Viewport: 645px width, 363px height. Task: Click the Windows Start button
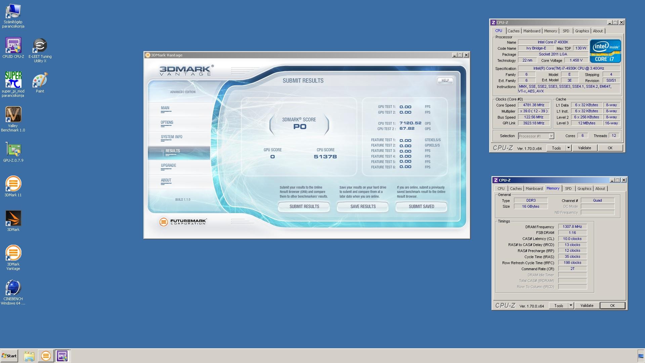[x=9, y=356]
